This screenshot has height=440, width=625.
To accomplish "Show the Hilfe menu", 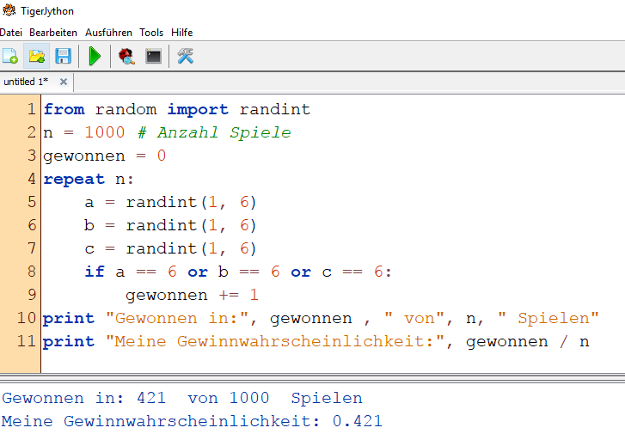I will click(181, 32).
